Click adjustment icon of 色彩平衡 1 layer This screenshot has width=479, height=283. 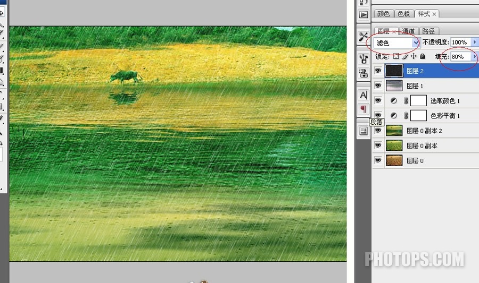pos(394,115)
